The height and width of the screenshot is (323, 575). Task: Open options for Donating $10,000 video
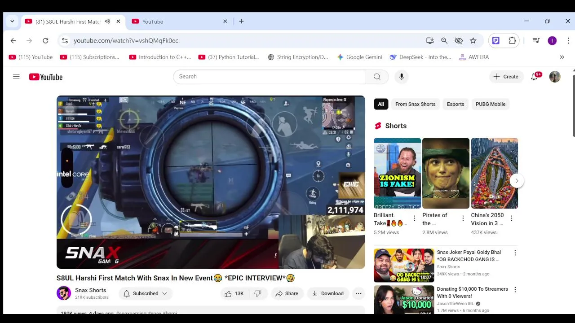(x=515, y=290)
